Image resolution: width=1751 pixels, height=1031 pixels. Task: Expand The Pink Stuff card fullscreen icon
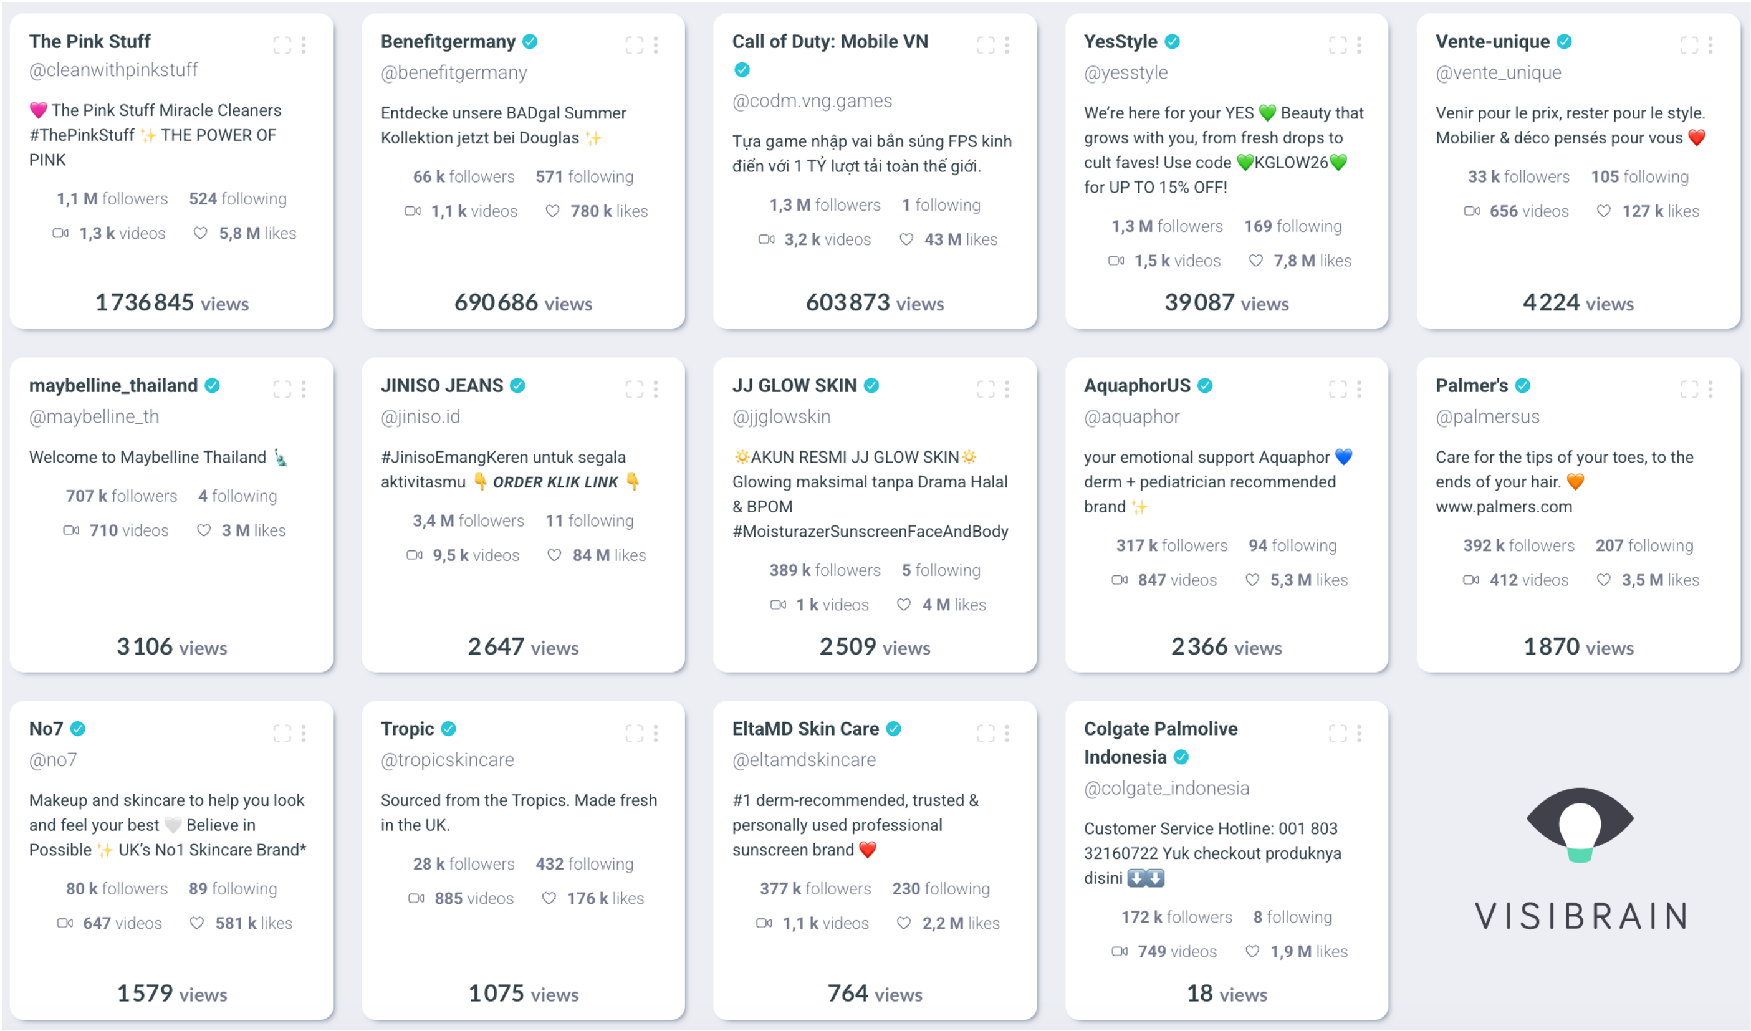(282, 45)
